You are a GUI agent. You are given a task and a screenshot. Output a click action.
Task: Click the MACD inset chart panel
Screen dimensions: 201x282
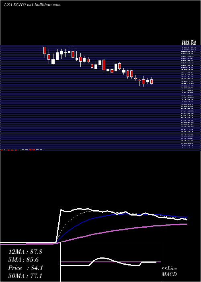click(111, 262)
